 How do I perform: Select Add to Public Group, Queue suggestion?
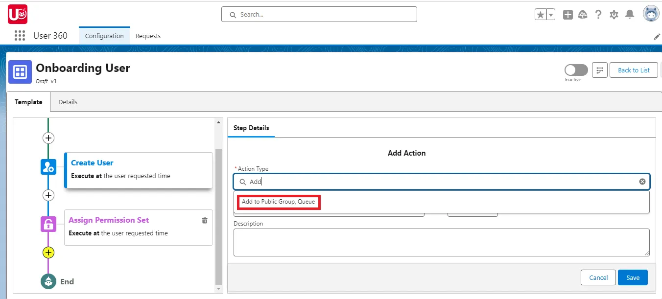278,202
